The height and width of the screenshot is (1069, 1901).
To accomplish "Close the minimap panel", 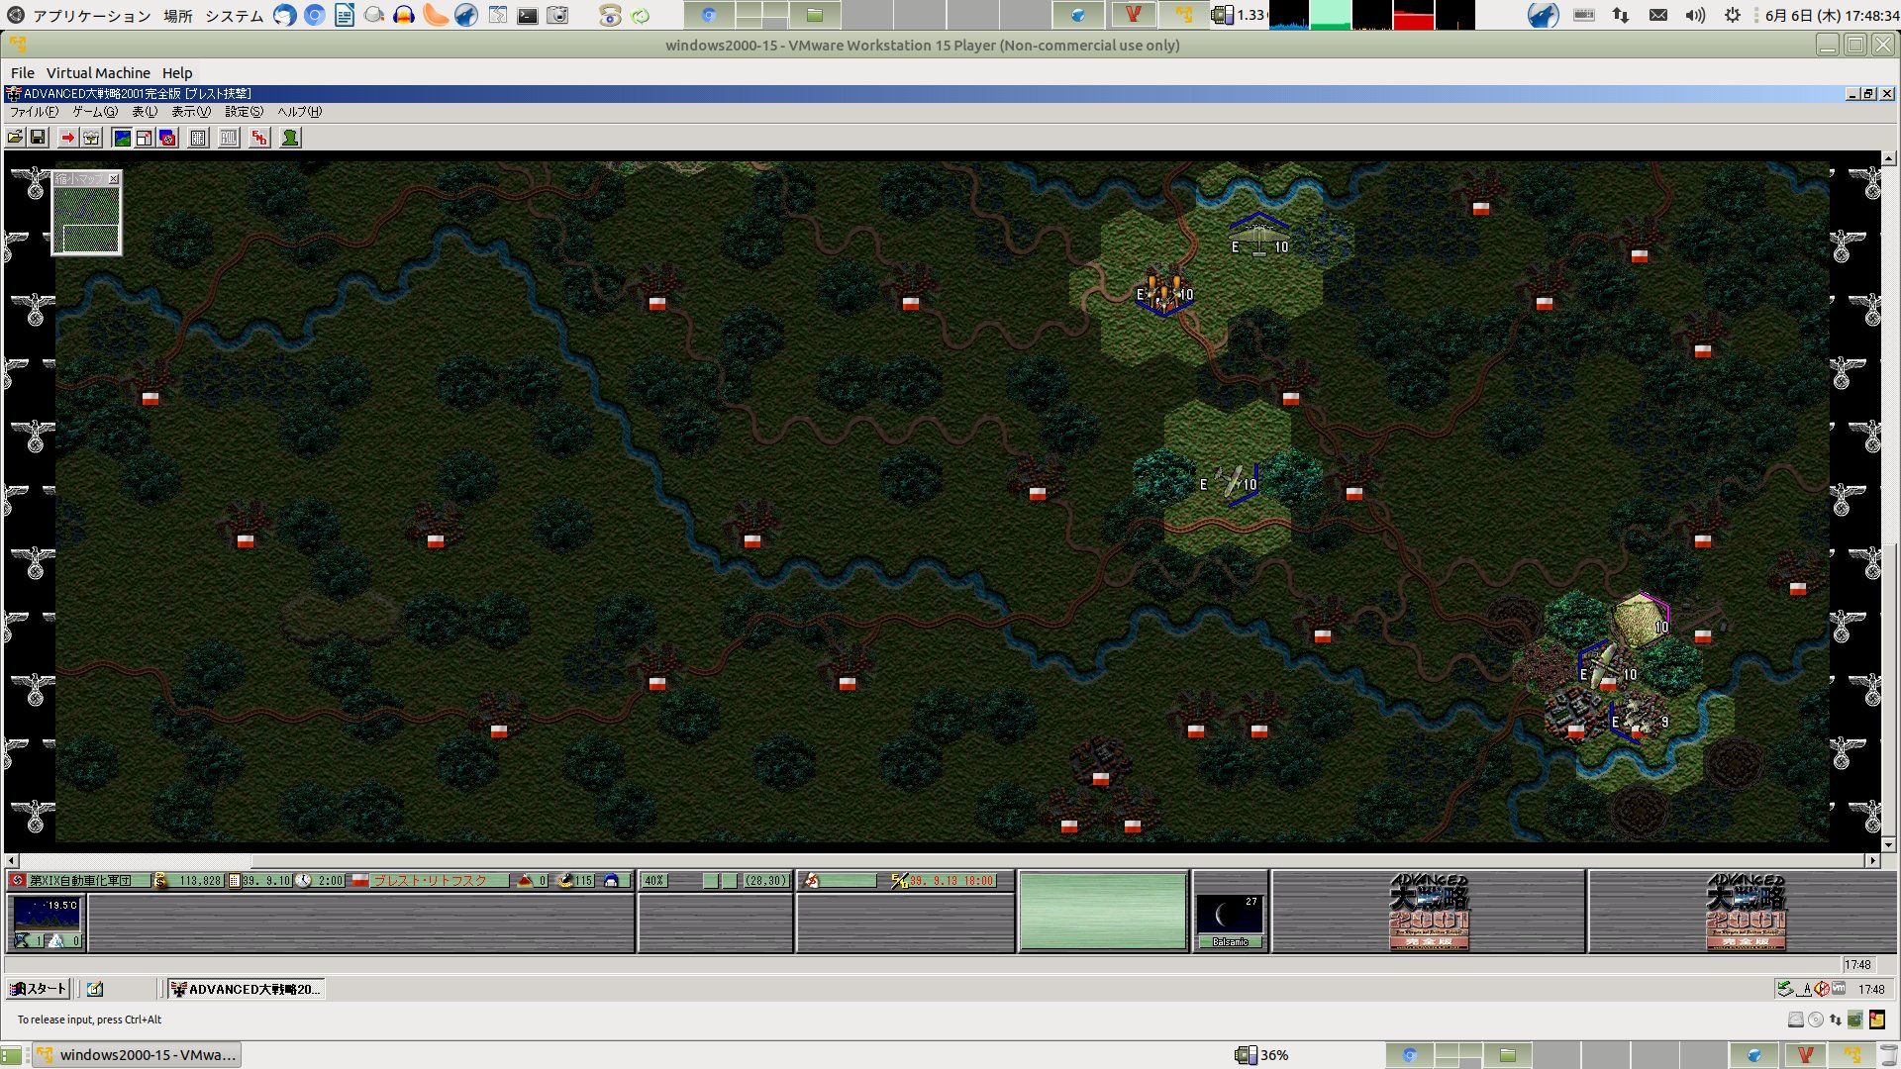I will 114,179.
